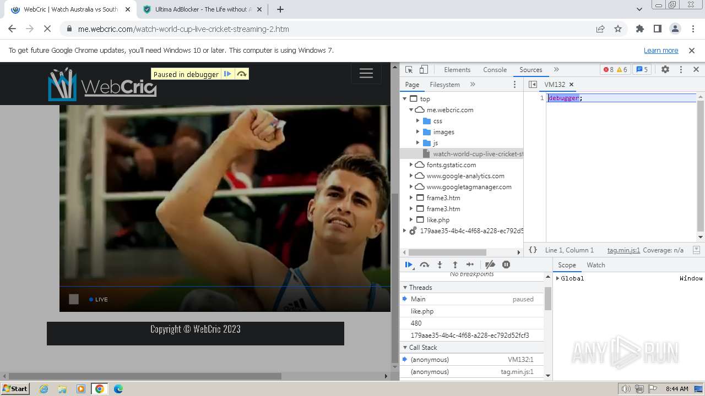Toggle pause on exceptions icon
The image size is (705, 396).
[x=506, y=265]
